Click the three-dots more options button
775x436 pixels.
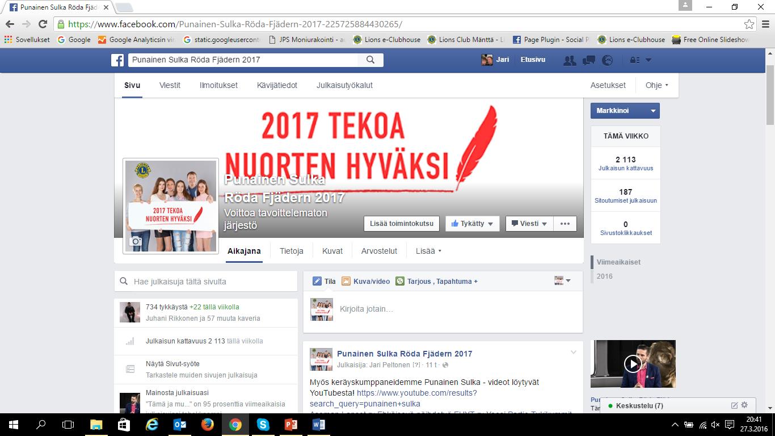(x=565, y=224)
